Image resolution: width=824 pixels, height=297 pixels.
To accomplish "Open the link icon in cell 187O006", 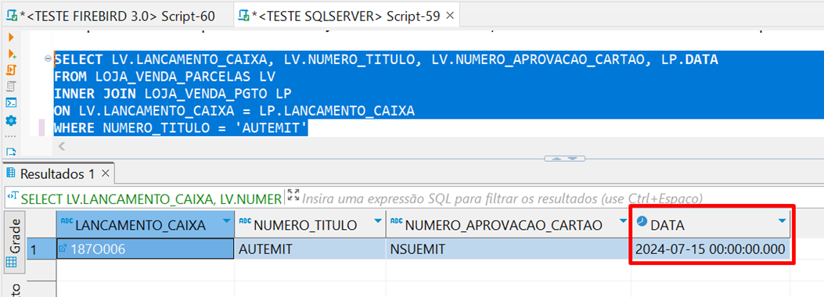I will click(63, 249).
